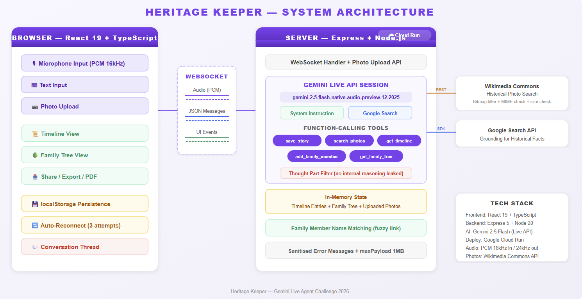Click the outbox icon beside Share / Export / PDF

(x=35, y=177)
